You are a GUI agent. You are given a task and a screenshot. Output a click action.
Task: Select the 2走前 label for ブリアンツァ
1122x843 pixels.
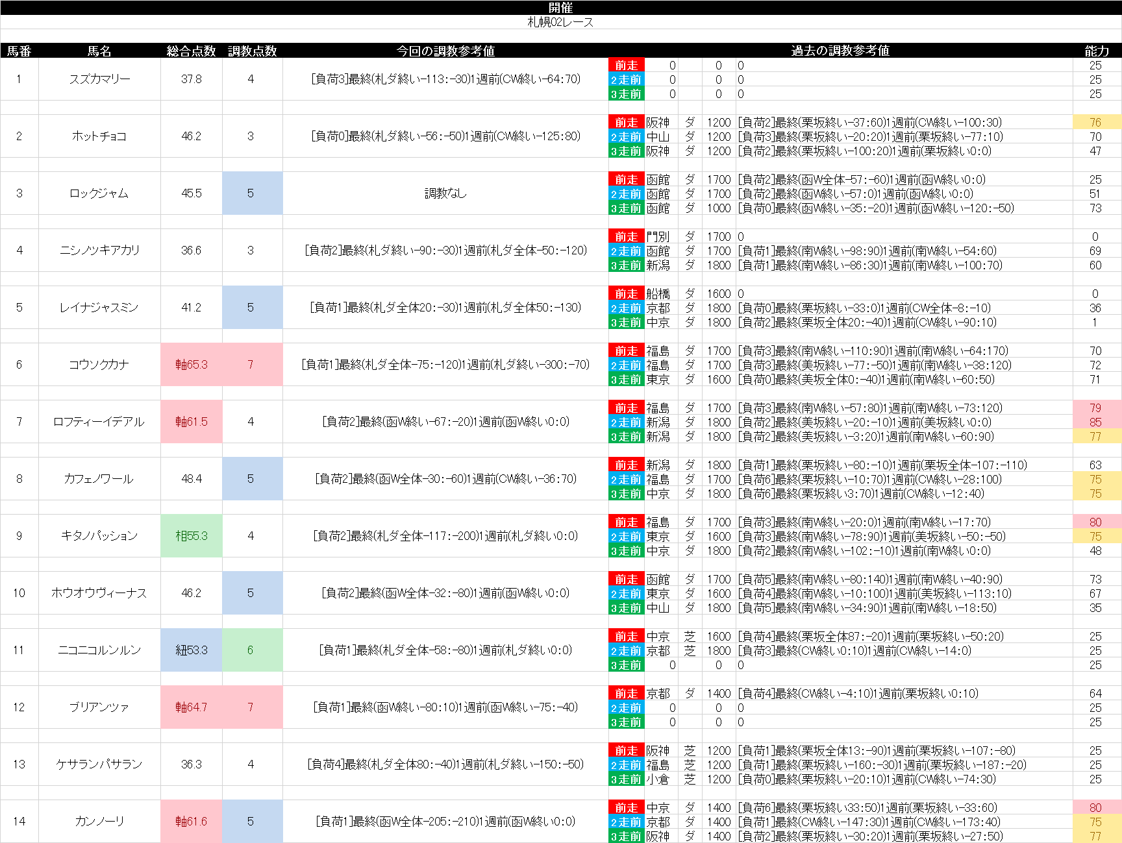click(x=626, y=708)
